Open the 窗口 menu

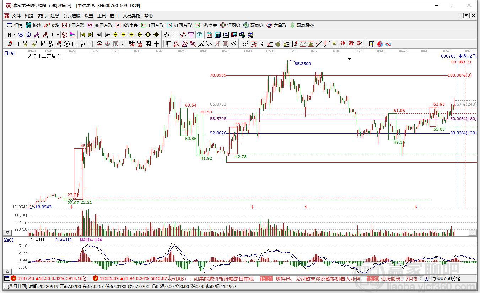[x=114, y=16]
